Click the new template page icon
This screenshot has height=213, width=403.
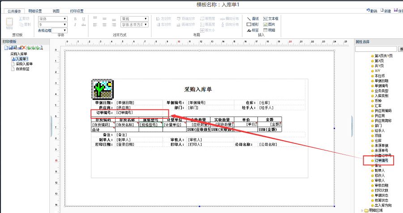coord(6,48)
